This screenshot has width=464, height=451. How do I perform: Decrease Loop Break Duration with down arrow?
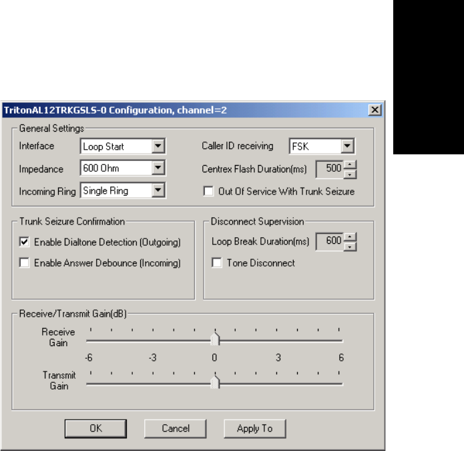click(x=350, y=247)
